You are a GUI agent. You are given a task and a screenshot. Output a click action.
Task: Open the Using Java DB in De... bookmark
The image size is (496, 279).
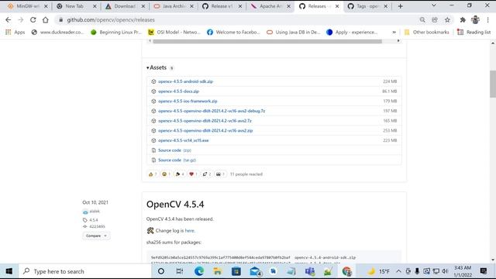pyautogui.click(x=294, y=33)
